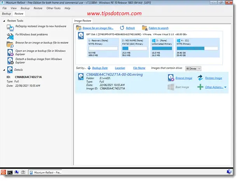Click the disk icon beside the .mrimg file
This screenshot has width=239, height=181.
tap(81, 76)
